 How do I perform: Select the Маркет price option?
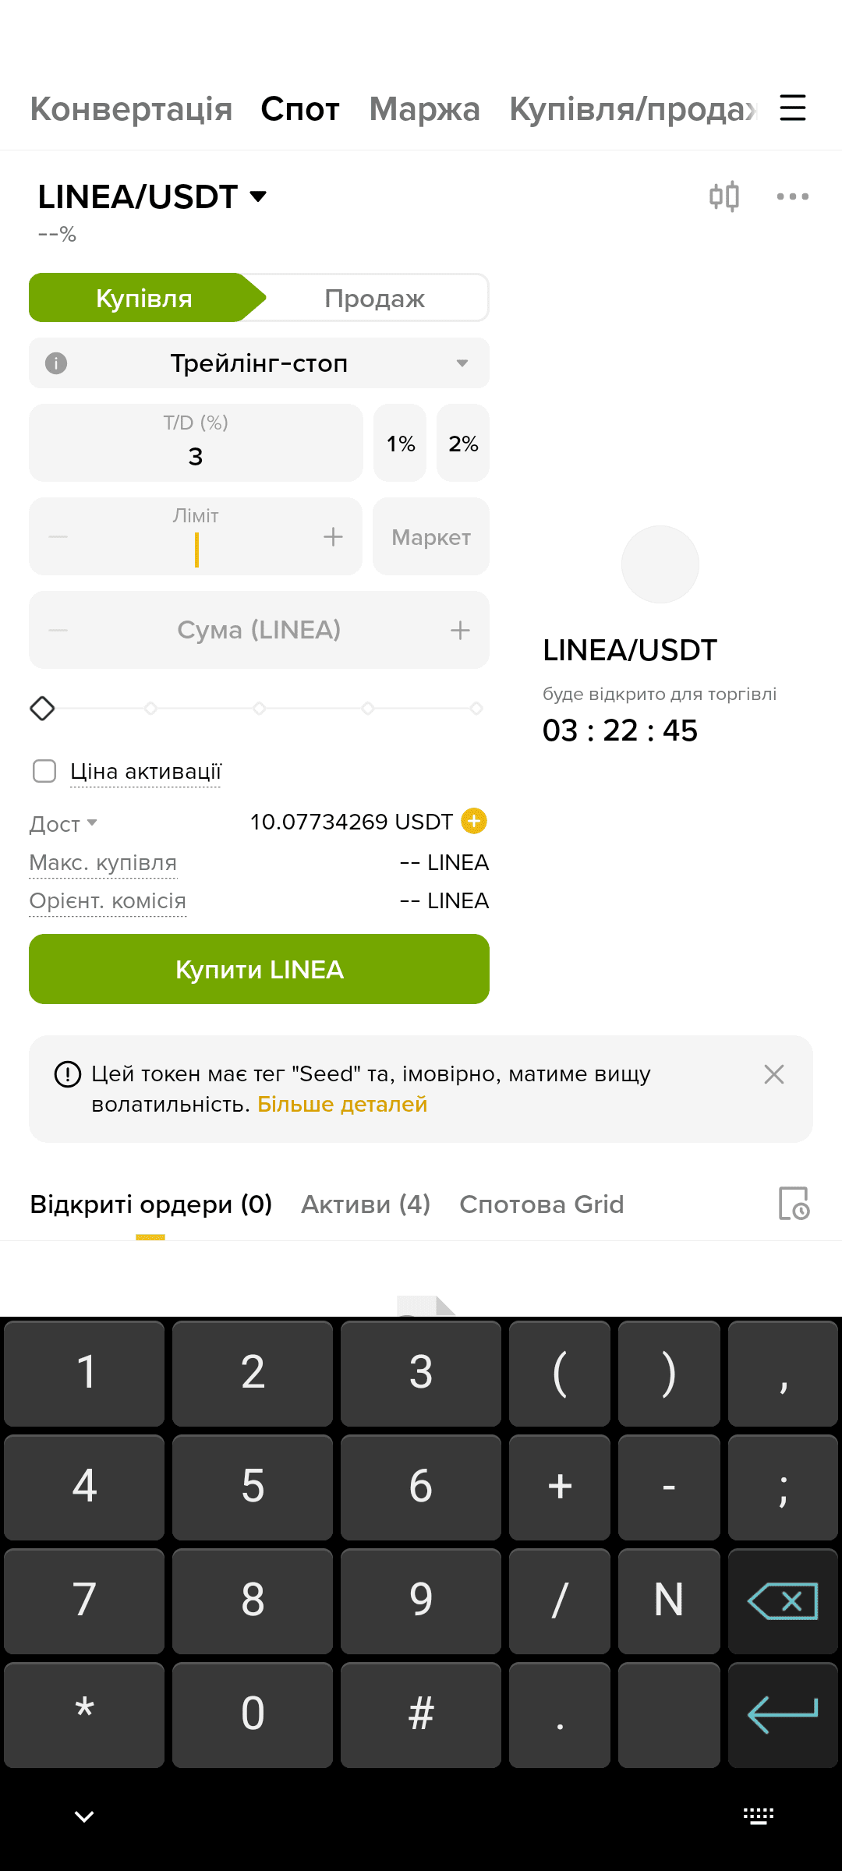click(431, 537)
